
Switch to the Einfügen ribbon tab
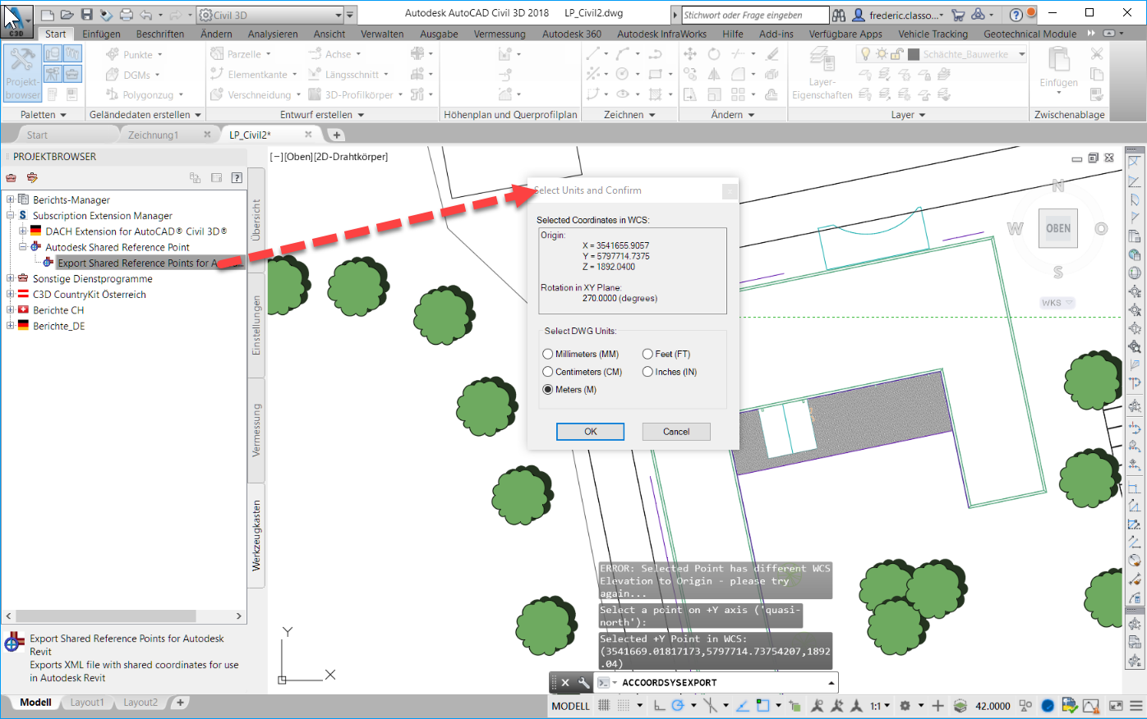coord(100,34)
